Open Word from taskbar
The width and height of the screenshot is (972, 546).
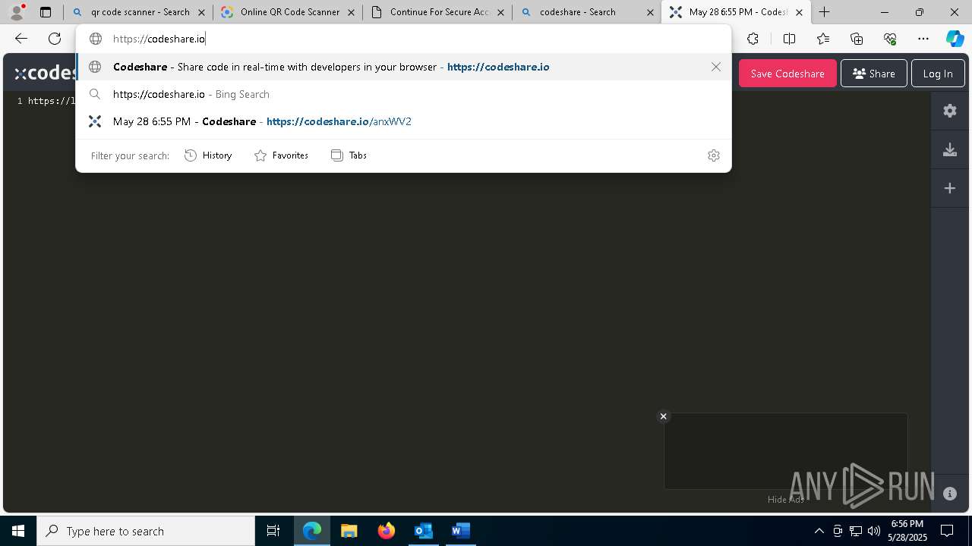460,531
